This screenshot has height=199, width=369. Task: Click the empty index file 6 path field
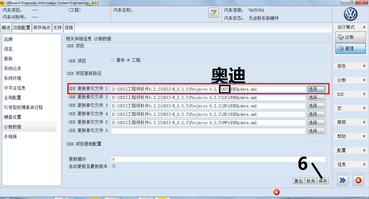click(208, 131)
